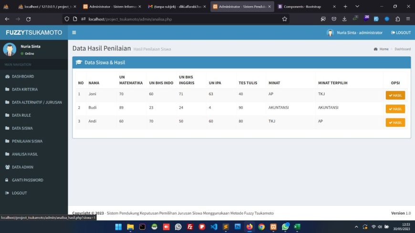Open WhatsApp with the notification badge in the taskbar
The image size is (415, 233).
click(285, 227)
